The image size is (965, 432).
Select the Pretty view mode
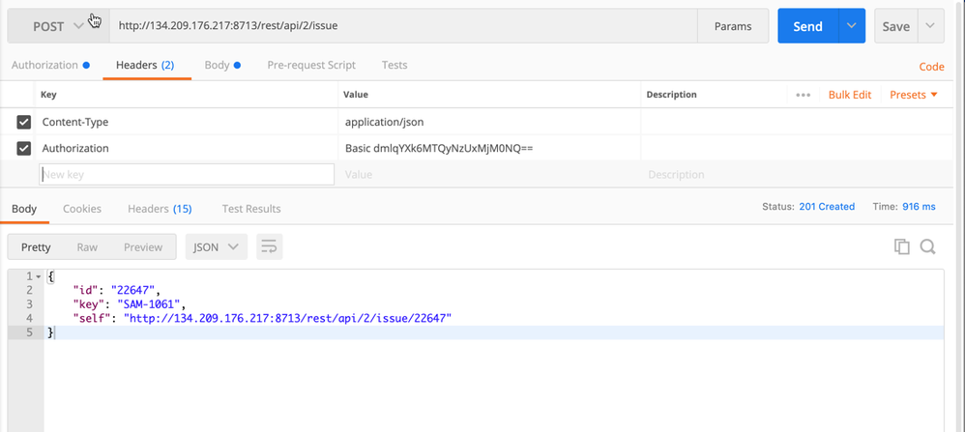(x=36, y=246)
